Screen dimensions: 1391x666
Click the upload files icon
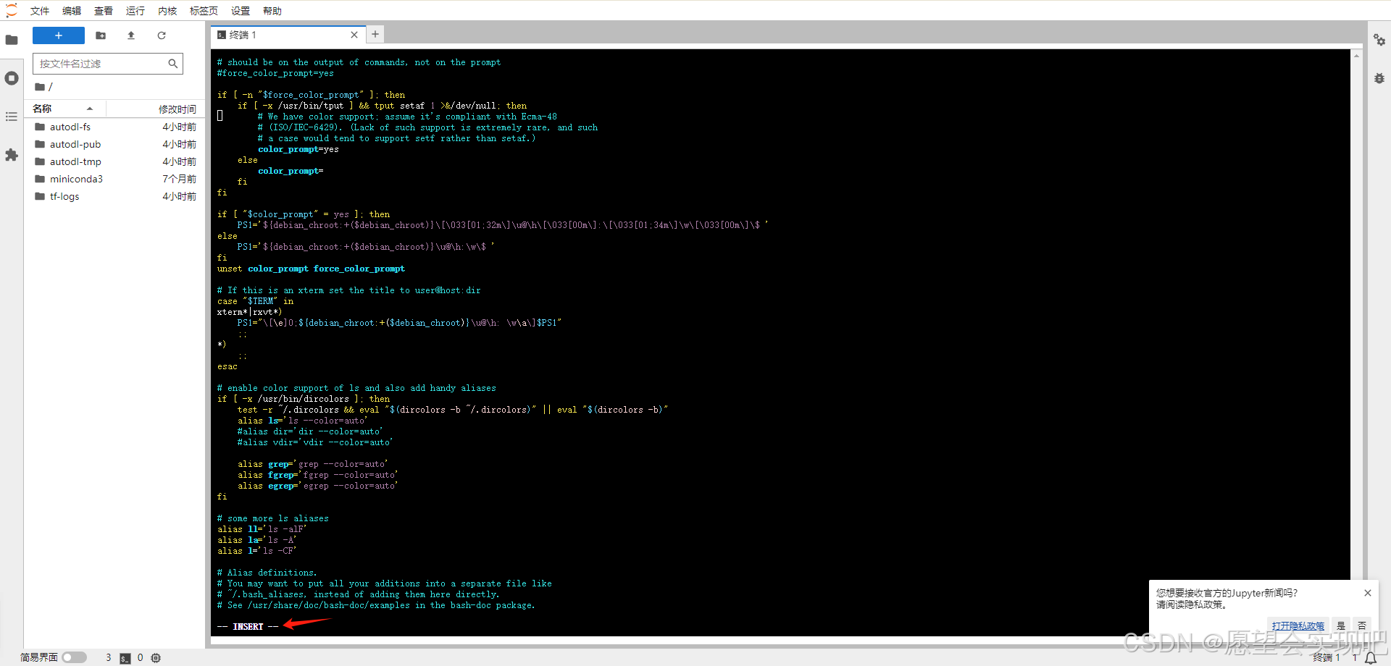pyautogui.click(x=131, y=35)
